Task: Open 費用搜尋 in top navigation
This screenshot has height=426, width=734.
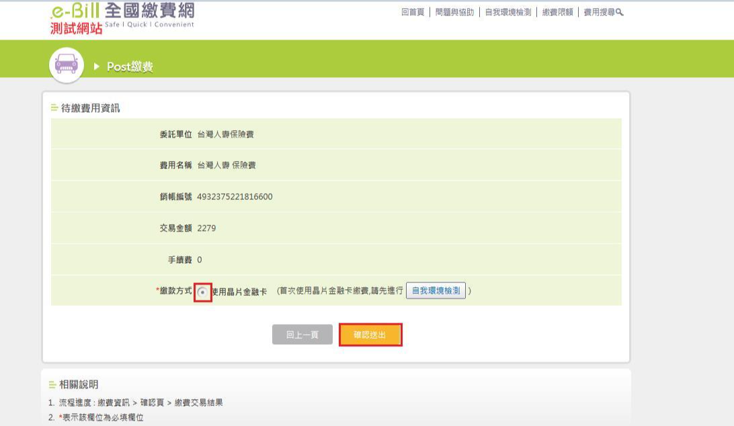Action: point(599,12)
